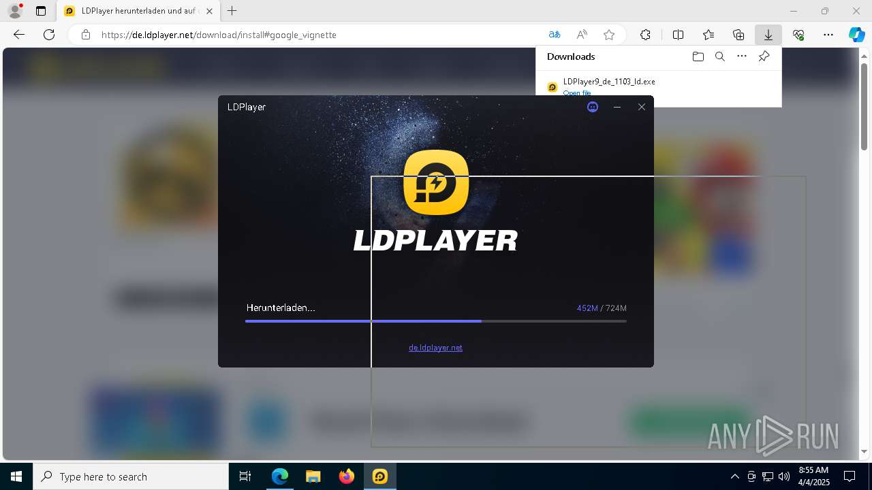Restore down the Edge browser window
Screen dimensions: 872x490
[825, 11]
